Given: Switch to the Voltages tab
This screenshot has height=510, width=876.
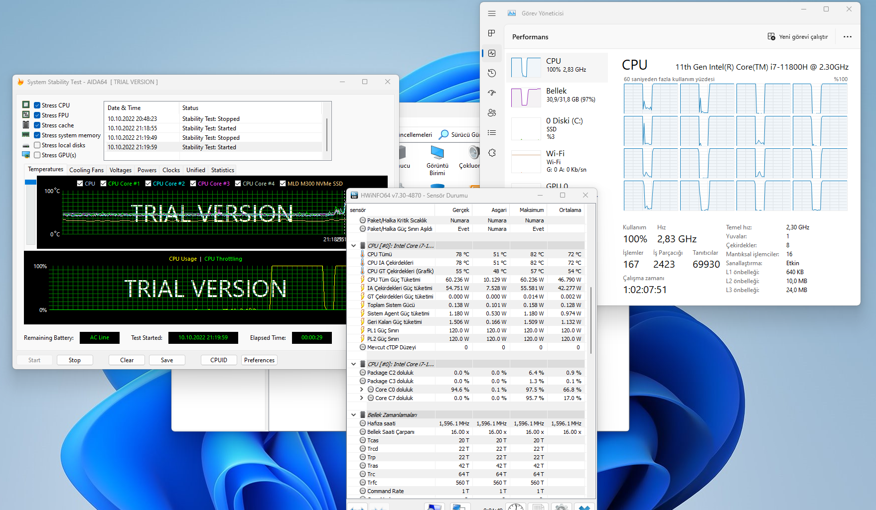Looking at the screenshot, I should (121, 170).
